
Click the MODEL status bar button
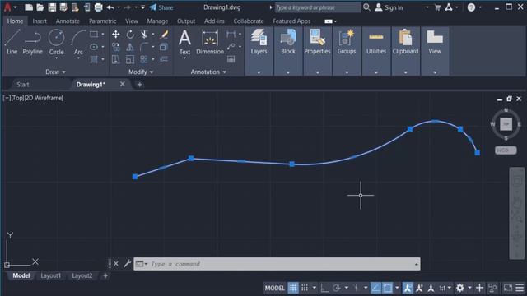274,288
